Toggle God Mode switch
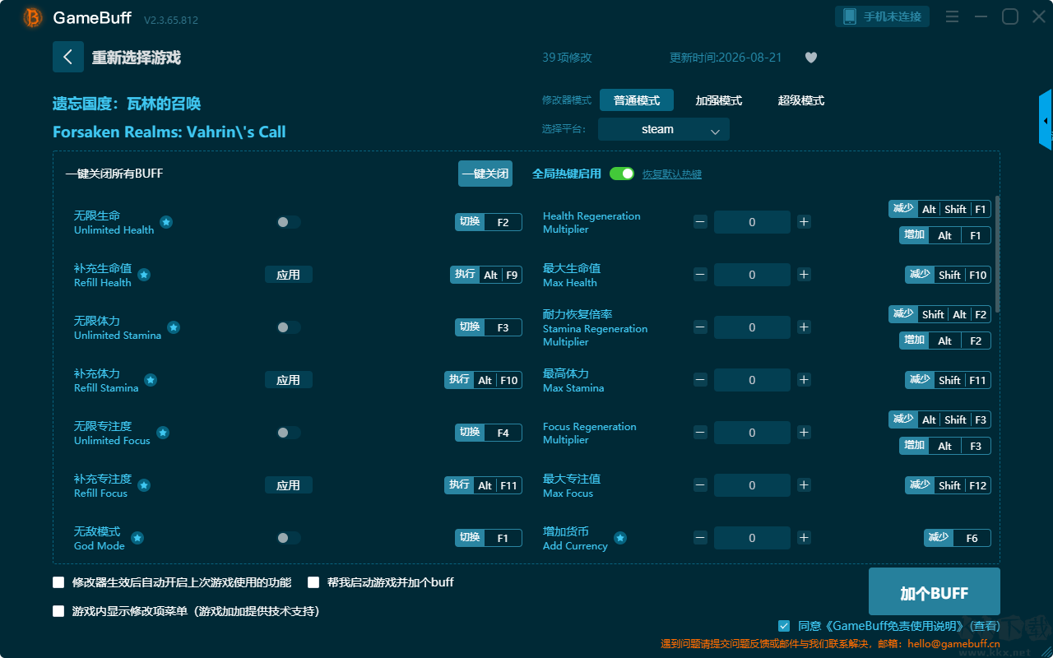 289,538
